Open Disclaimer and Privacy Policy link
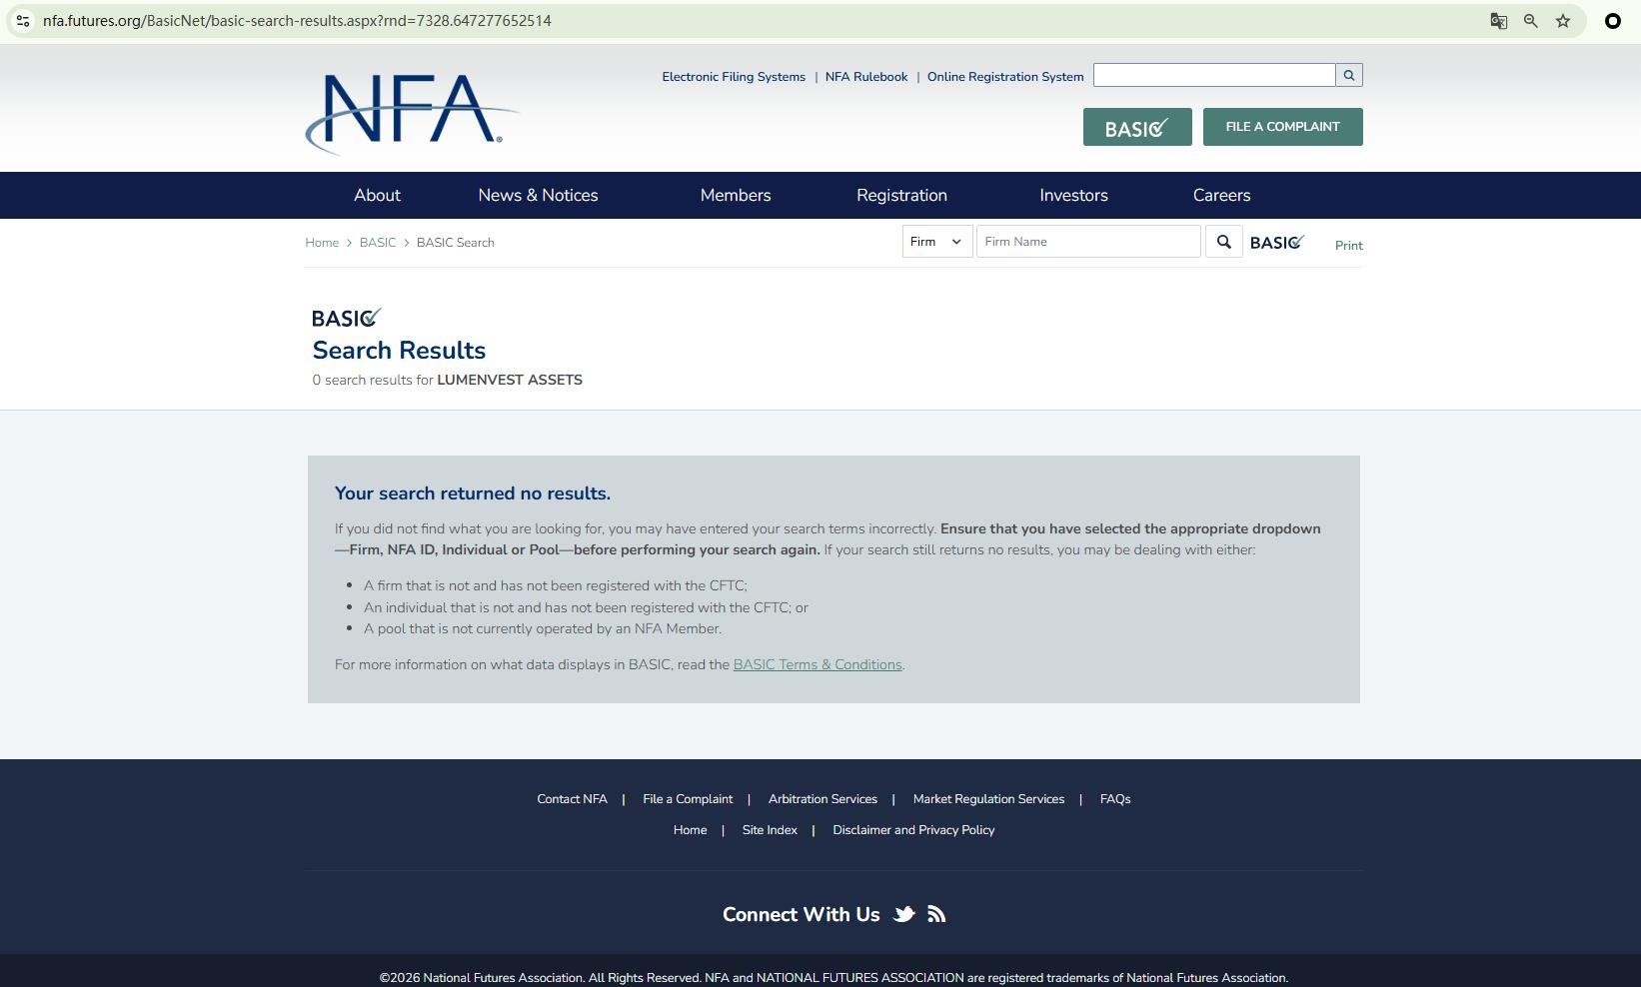 tap(913, 830)
